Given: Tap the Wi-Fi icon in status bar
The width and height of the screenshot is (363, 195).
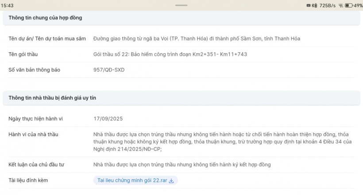Looking at the screenshot, I should [341, 5].
